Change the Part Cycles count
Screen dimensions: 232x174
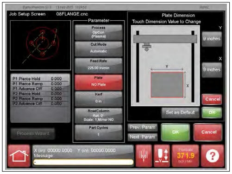point(99,132)
